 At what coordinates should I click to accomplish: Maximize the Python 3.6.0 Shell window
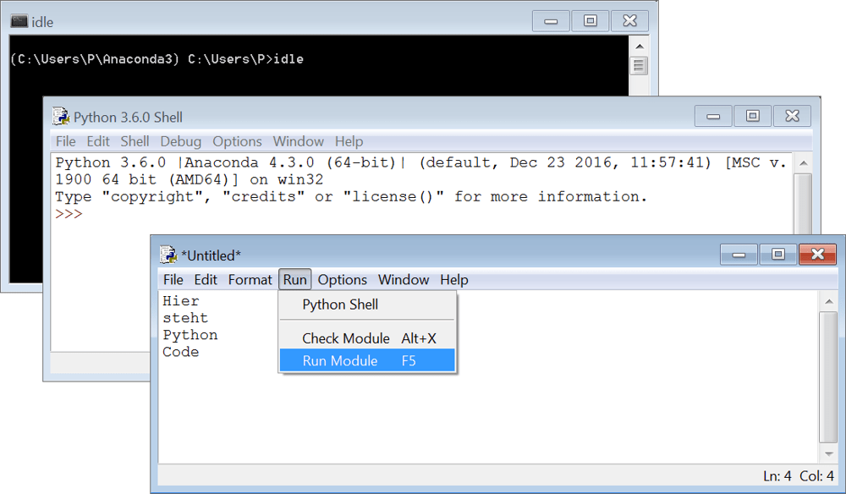pyautogui.click(x=752, y=116)
